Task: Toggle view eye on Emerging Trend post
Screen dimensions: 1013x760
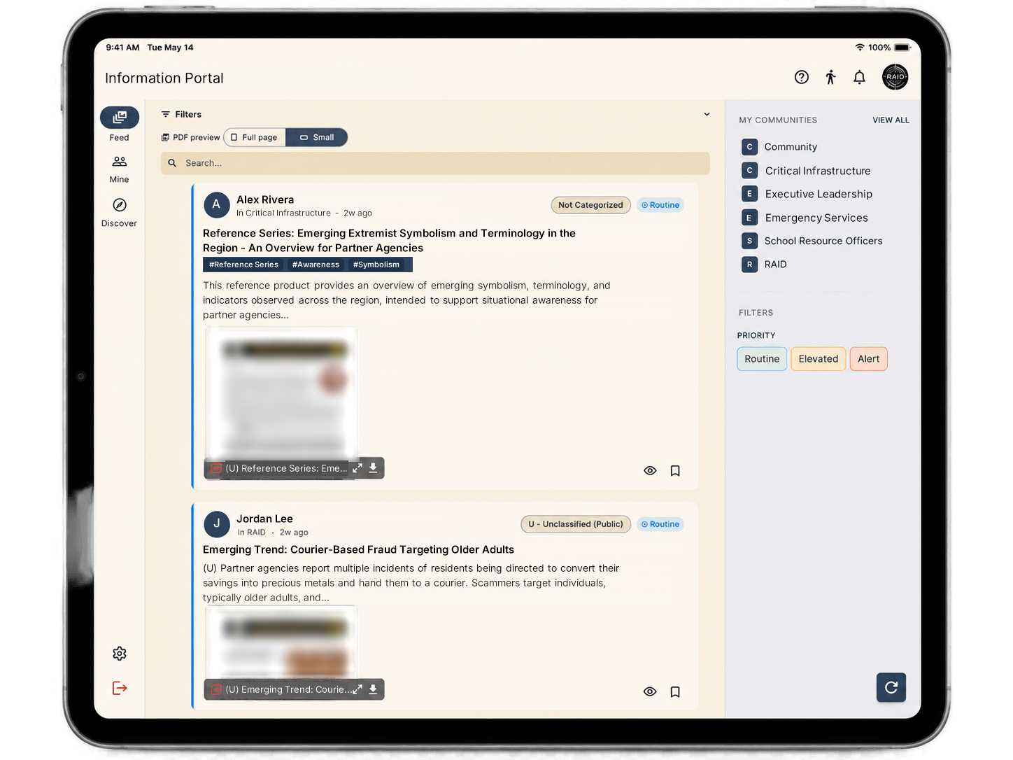Action: click(x=650, y=691)
